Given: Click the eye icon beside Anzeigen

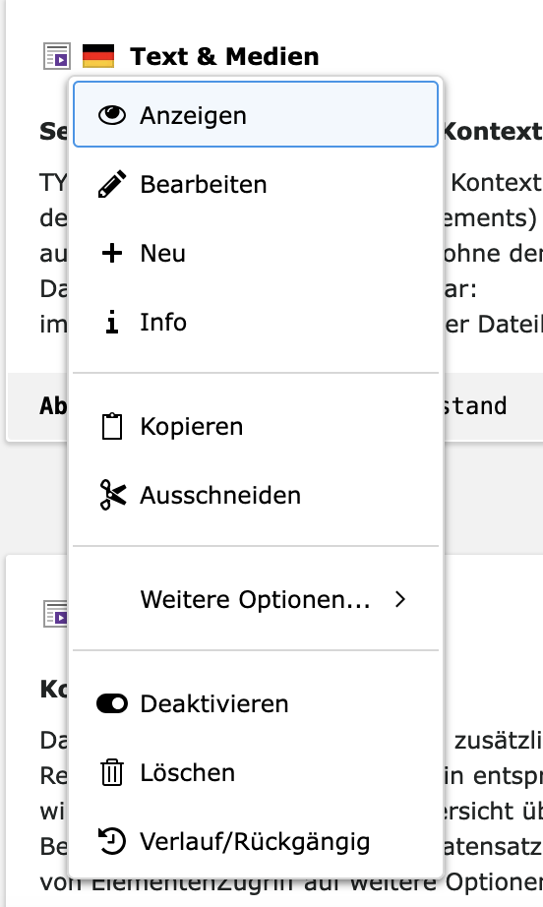Looking at the screenshot, I should [x=112, y=115].
